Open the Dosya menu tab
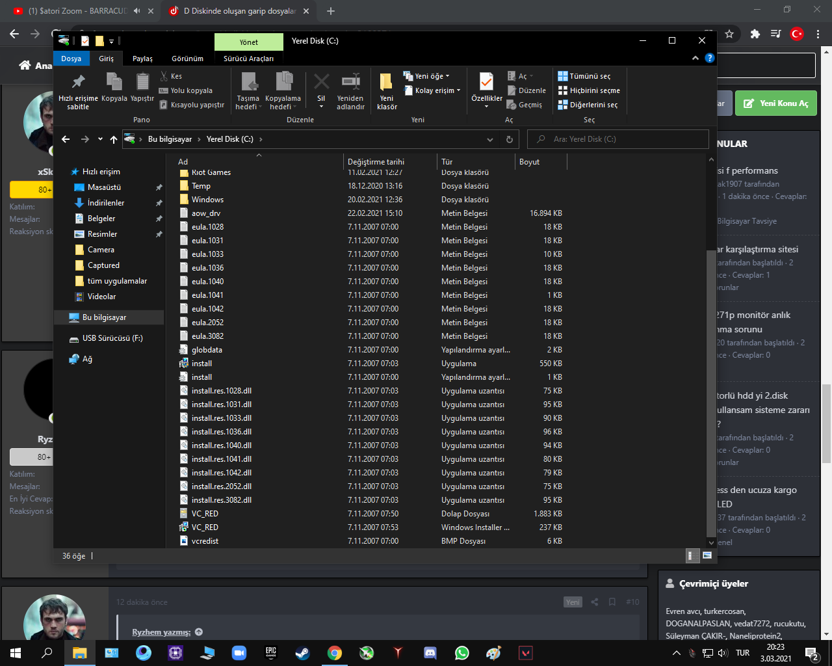The height and width of the screenshot is (666, 832). [71, 59]
